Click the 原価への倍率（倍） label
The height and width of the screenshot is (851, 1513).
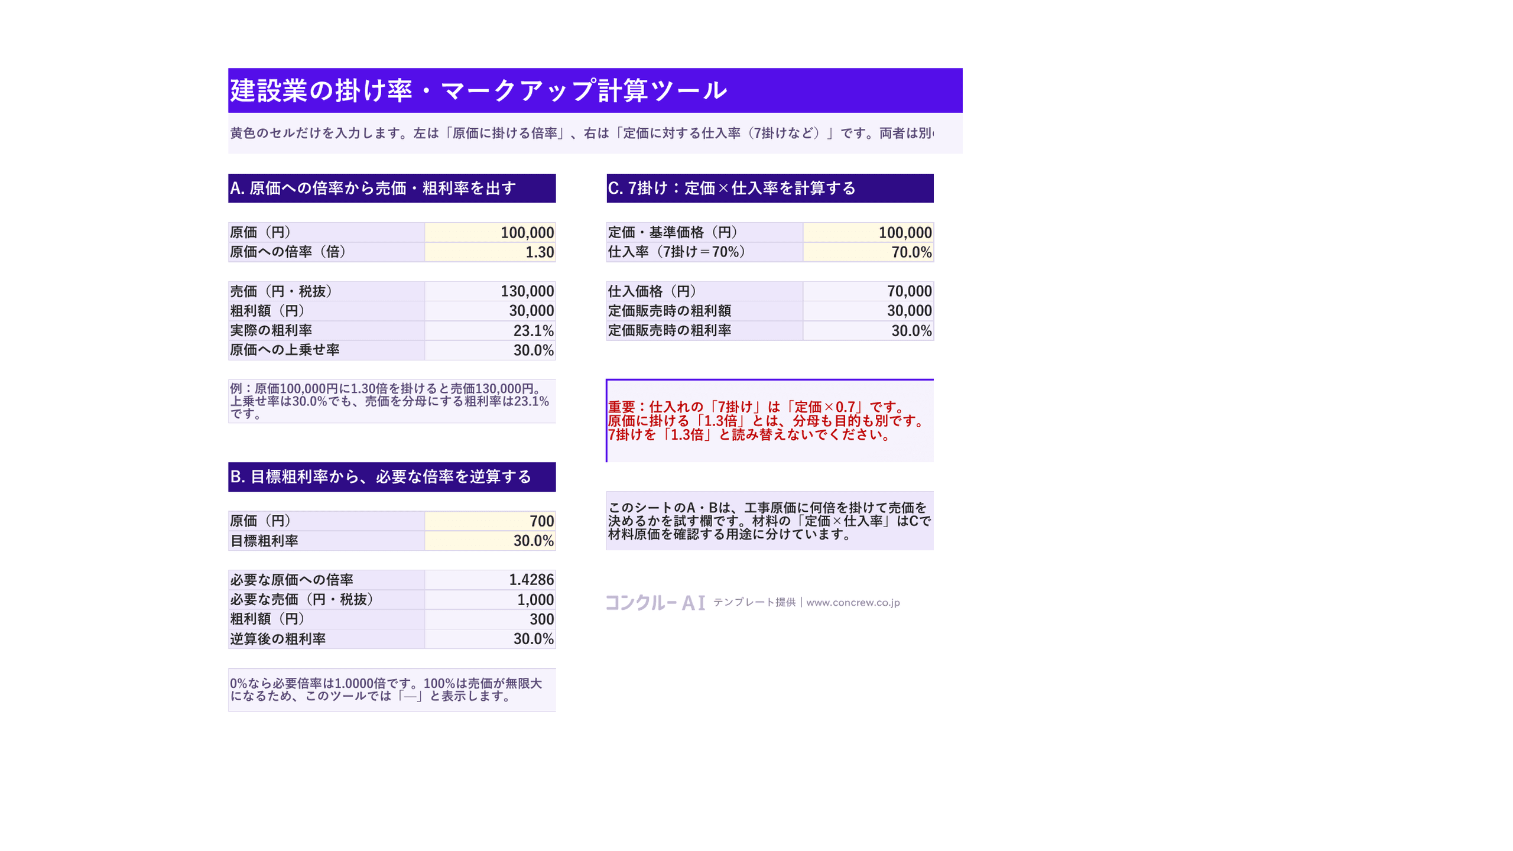326,252
